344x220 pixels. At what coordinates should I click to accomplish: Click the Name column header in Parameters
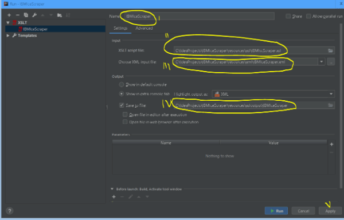tap(166, 143)
